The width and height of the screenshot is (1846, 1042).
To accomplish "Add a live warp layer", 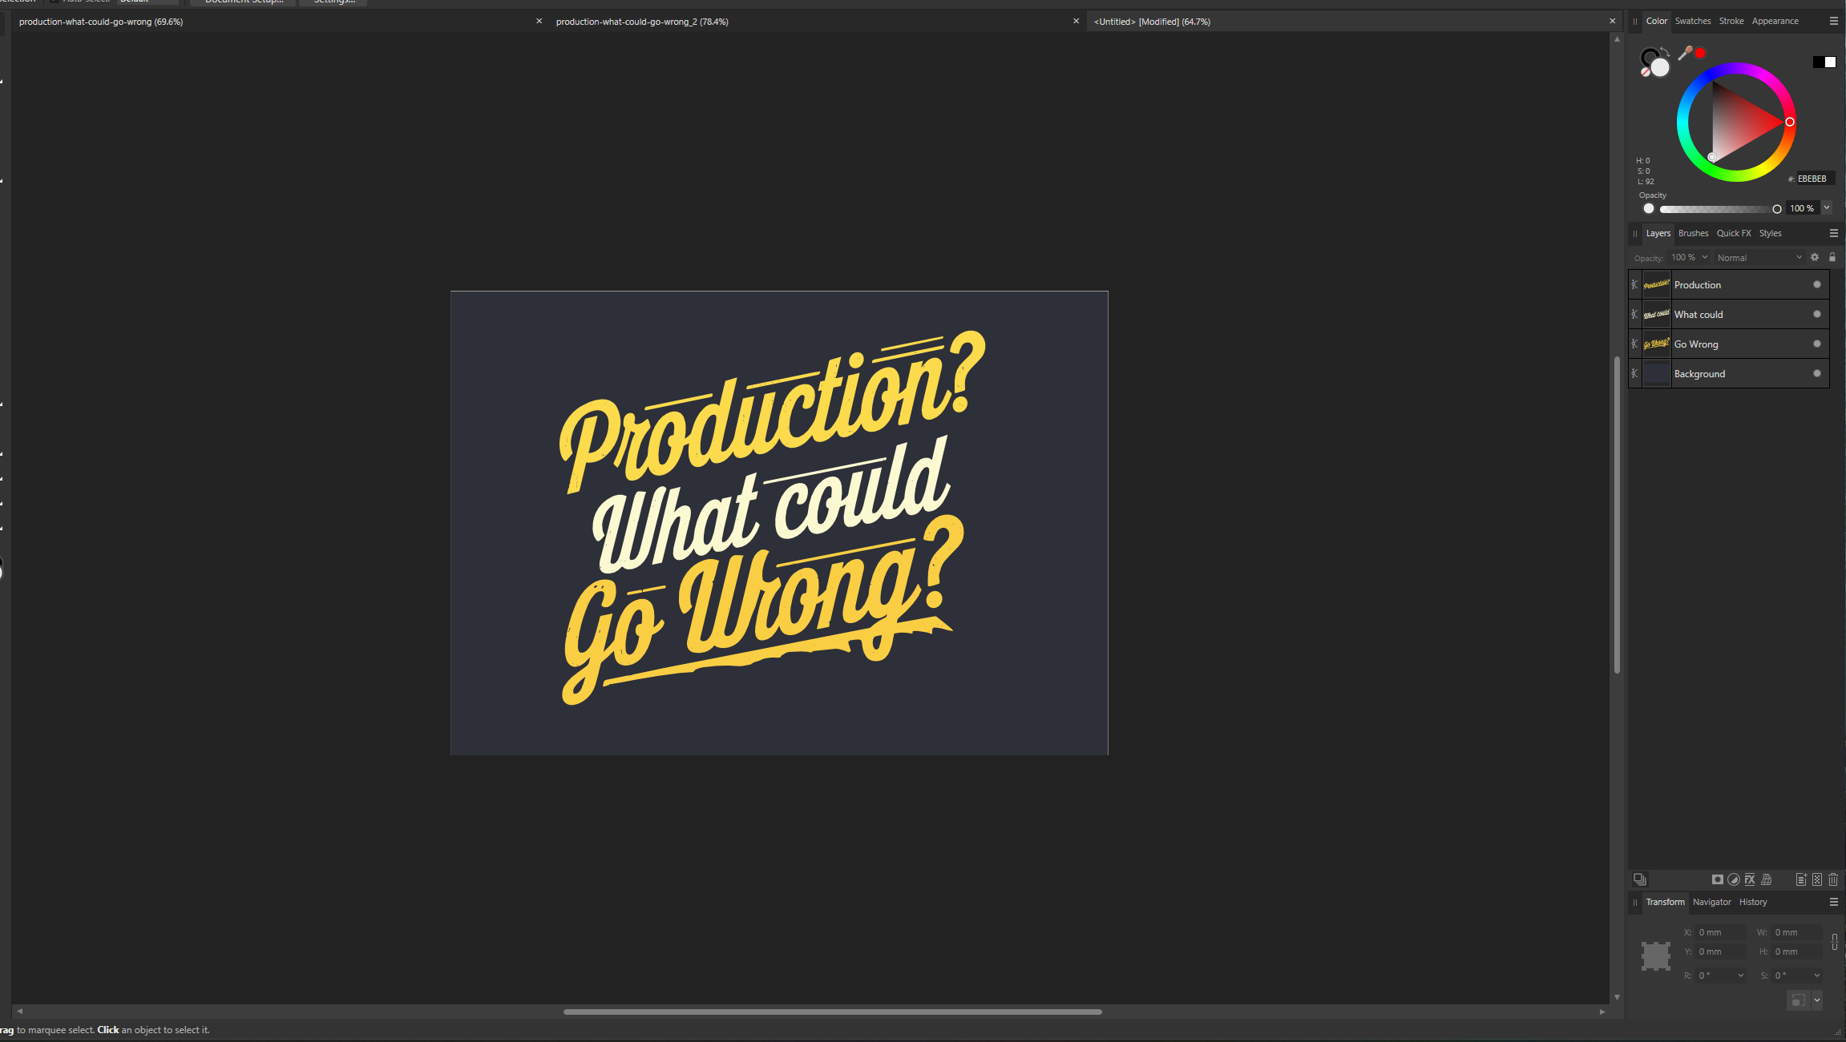I will click(x=1766, y=879).
